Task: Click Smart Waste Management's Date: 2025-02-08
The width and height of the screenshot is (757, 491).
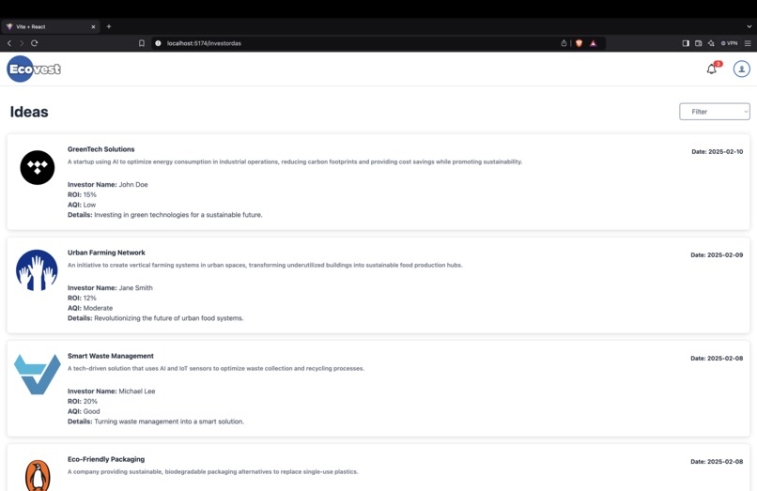Action: (x=717, y=359)
